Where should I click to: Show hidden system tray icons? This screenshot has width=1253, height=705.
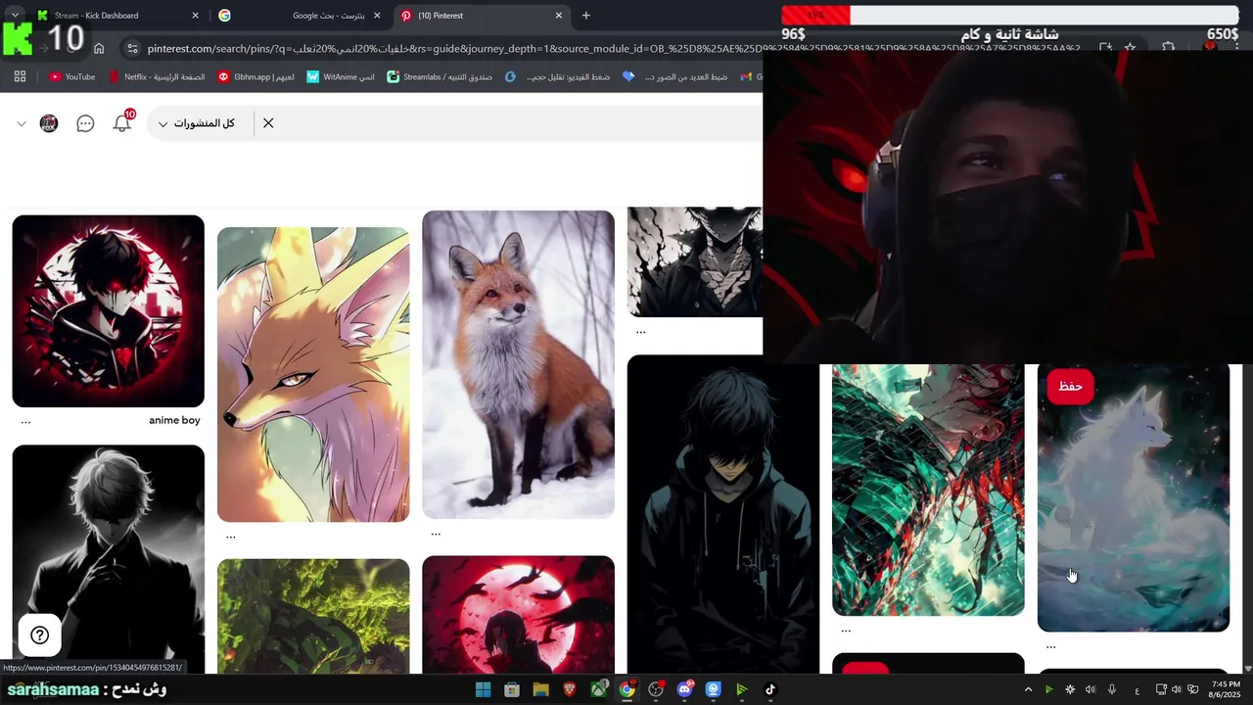click(x=1028, y=689)
